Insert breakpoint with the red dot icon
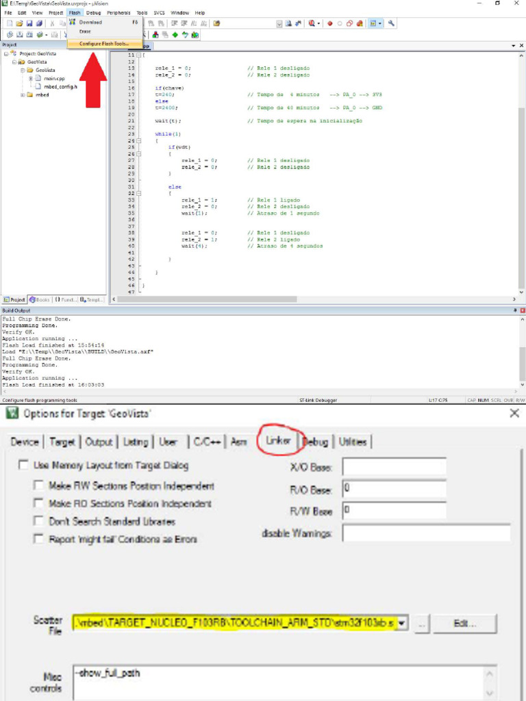526x701 pixels. tap(329, 23)
